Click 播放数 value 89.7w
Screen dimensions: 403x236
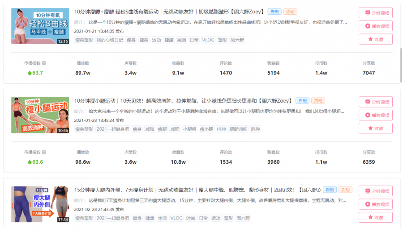coord(83,73)
